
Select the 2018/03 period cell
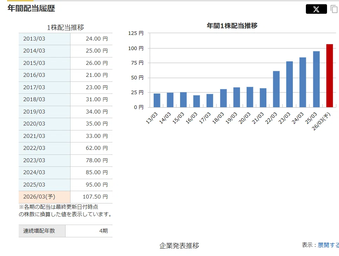(44, 99)
